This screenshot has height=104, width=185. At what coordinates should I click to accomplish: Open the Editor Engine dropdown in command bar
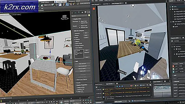120,102
